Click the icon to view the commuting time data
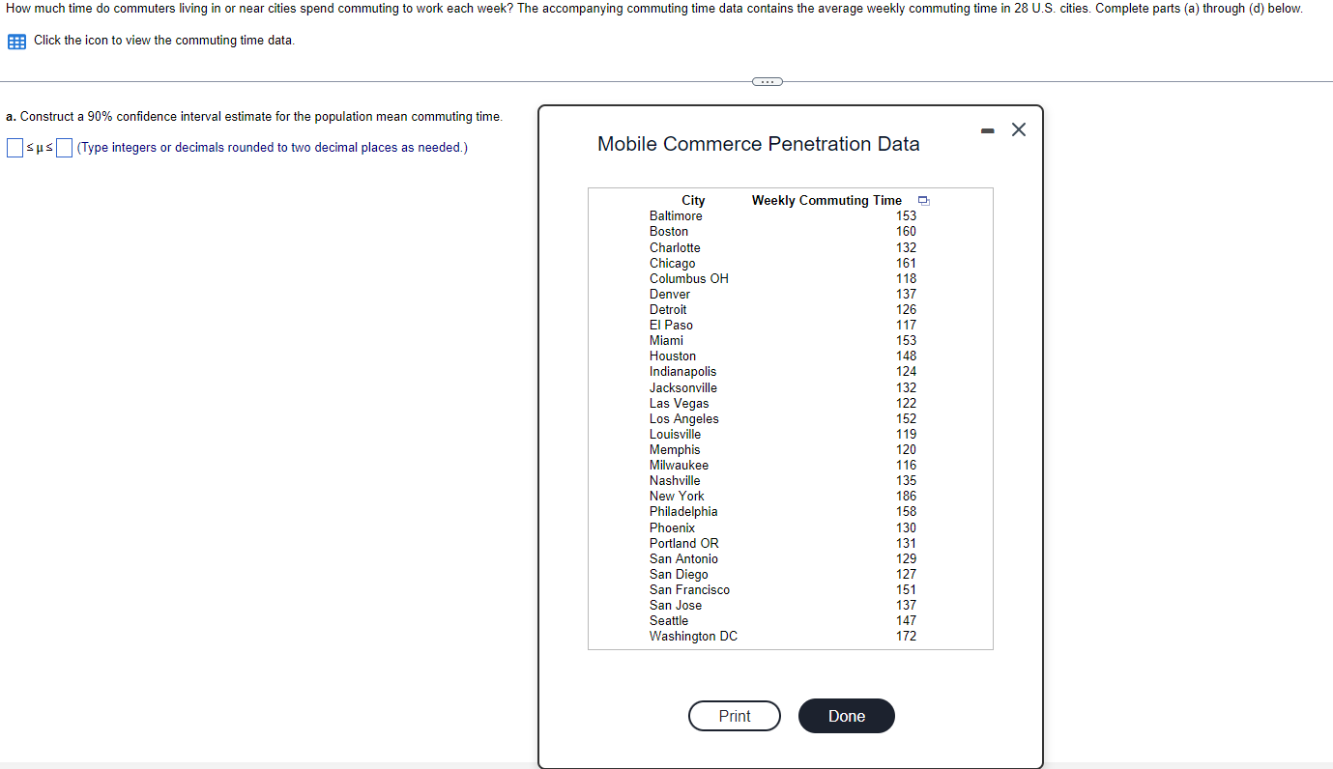Image resolution: width=1333 pixels, height=769 pixels. tap(15, 40)
